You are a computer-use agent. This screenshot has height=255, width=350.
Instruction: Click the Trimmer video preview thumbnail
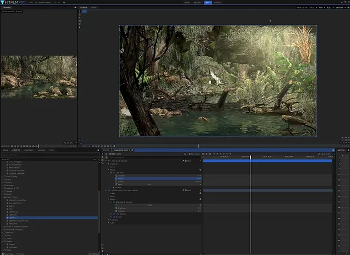tap(39, 77)
